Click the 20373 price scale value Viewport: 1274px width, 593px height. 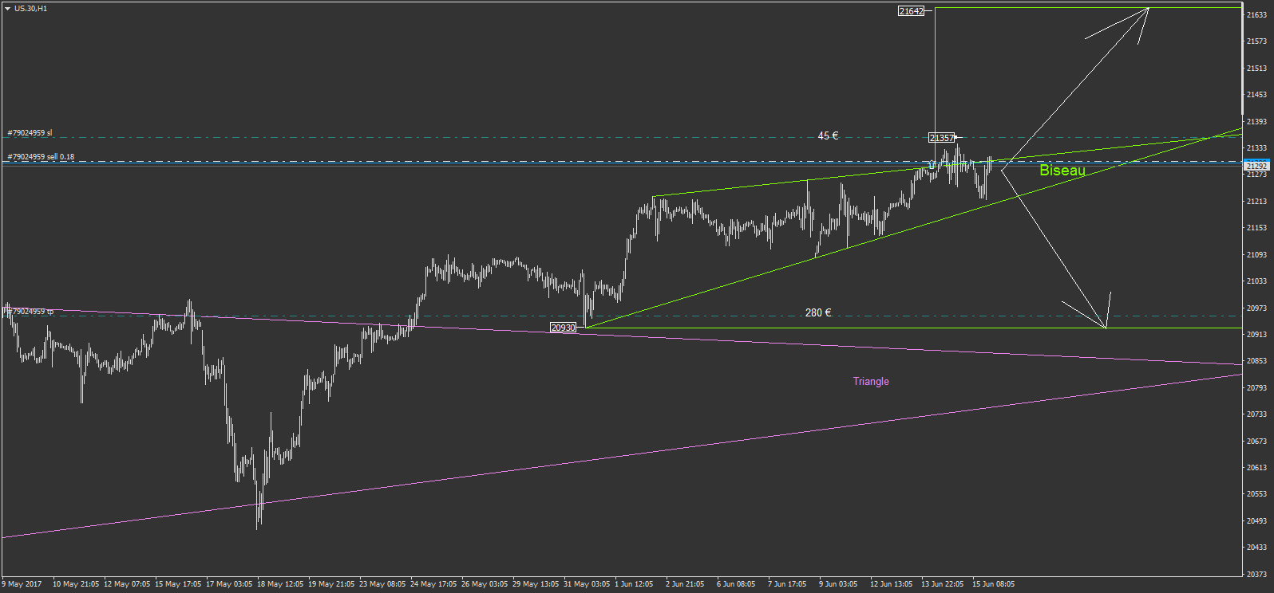click(1256, 575)
